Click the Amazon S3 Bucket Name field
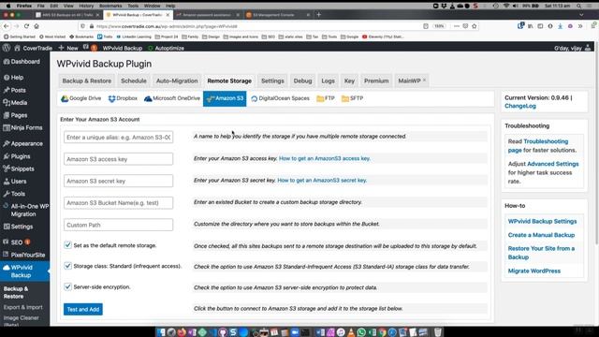Image resolution: width=599 pixels, height=337 pixels. click(x=119, y=203)
